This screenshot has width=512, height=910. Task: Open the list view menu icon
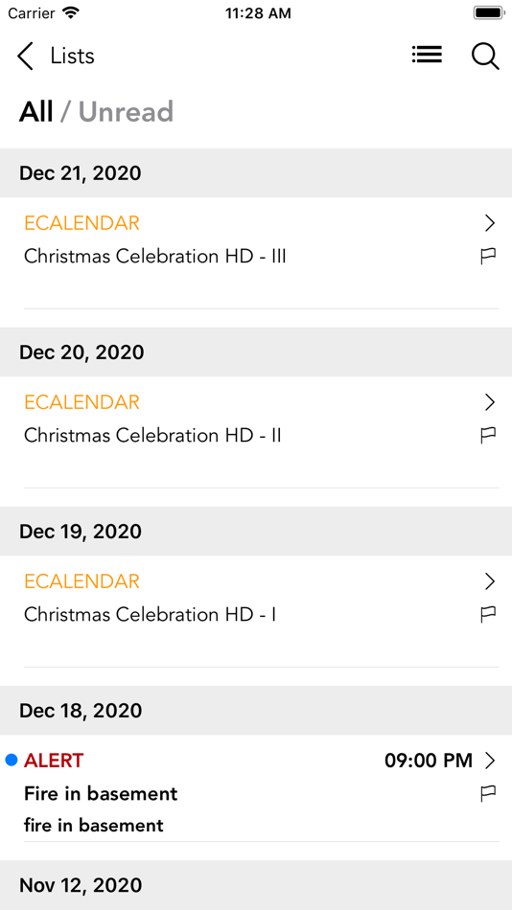click(x=427, y=55)
